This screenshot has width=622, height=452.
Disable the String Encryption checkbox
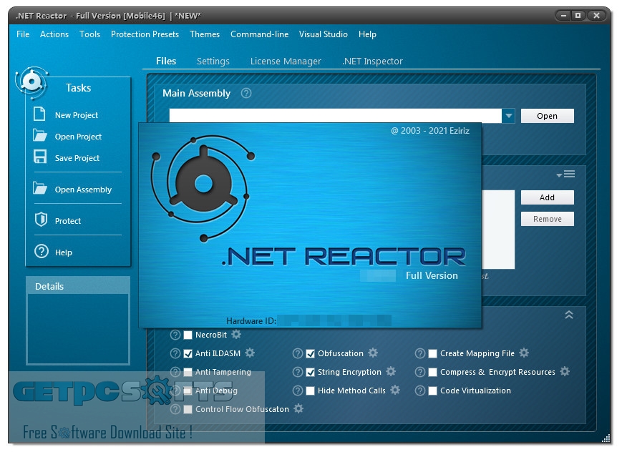(x=311, y=373)
